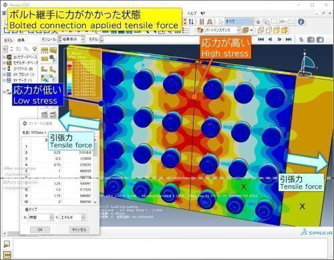The width and height of the screenshot is (334, 260).
Task: Expand the XY プロット tree node
Action: coord(4,74)
